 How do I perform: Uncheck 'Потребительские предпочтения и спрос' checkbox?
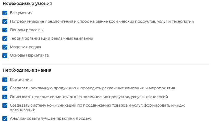(5, 21)
